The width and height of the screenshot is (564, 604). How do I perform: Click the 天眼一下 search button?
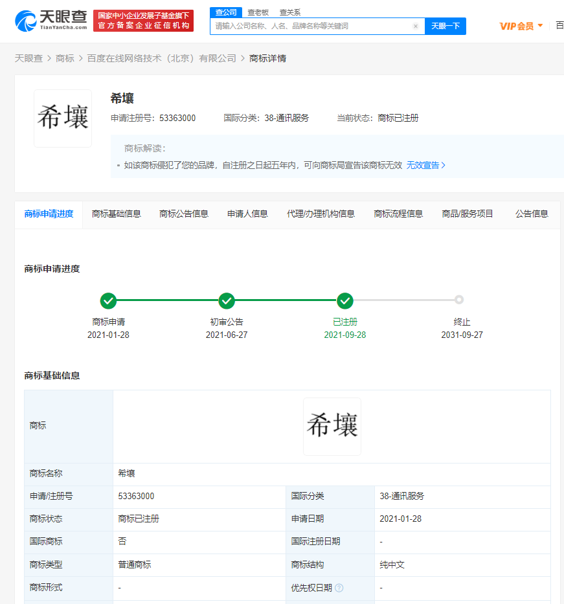(x=446, y=26)
